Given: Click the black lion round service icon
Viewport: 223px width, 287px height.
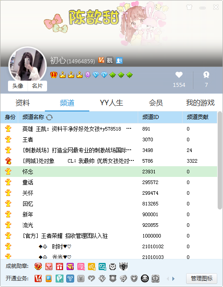Looking at the screenshot, I should click(145, 279).
